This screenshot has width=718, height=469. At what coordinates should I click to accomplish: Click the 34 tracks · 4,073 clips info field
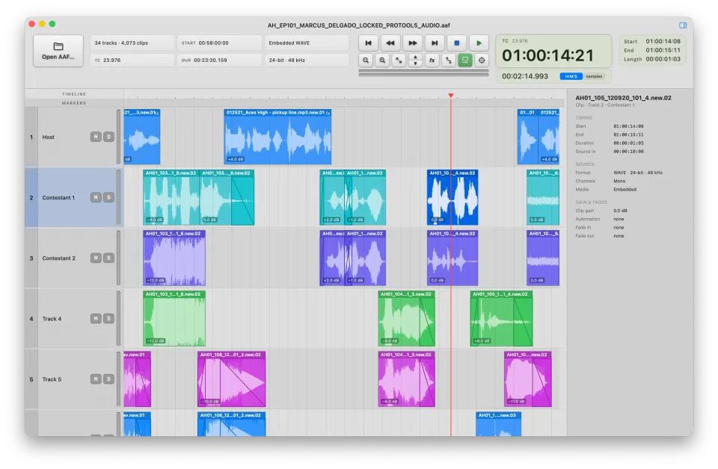(132, 43)
